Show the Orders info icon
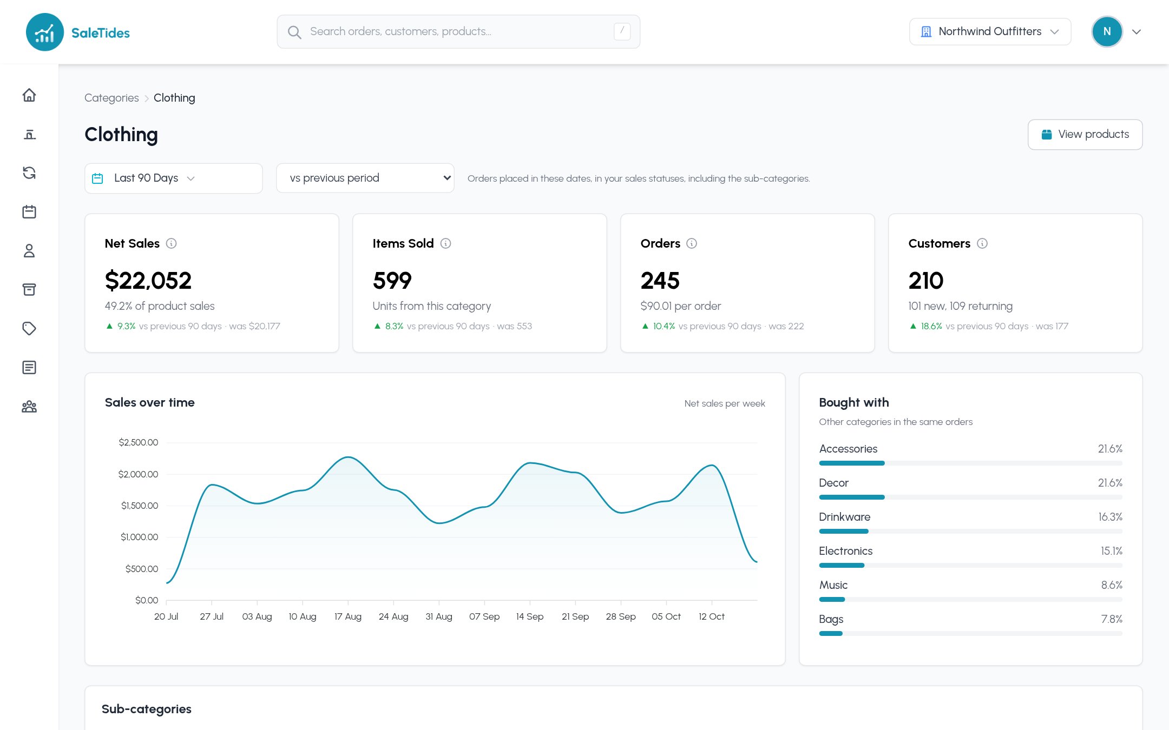The height and width of the screenshot is (730, 1169). (x=692, y=243)
